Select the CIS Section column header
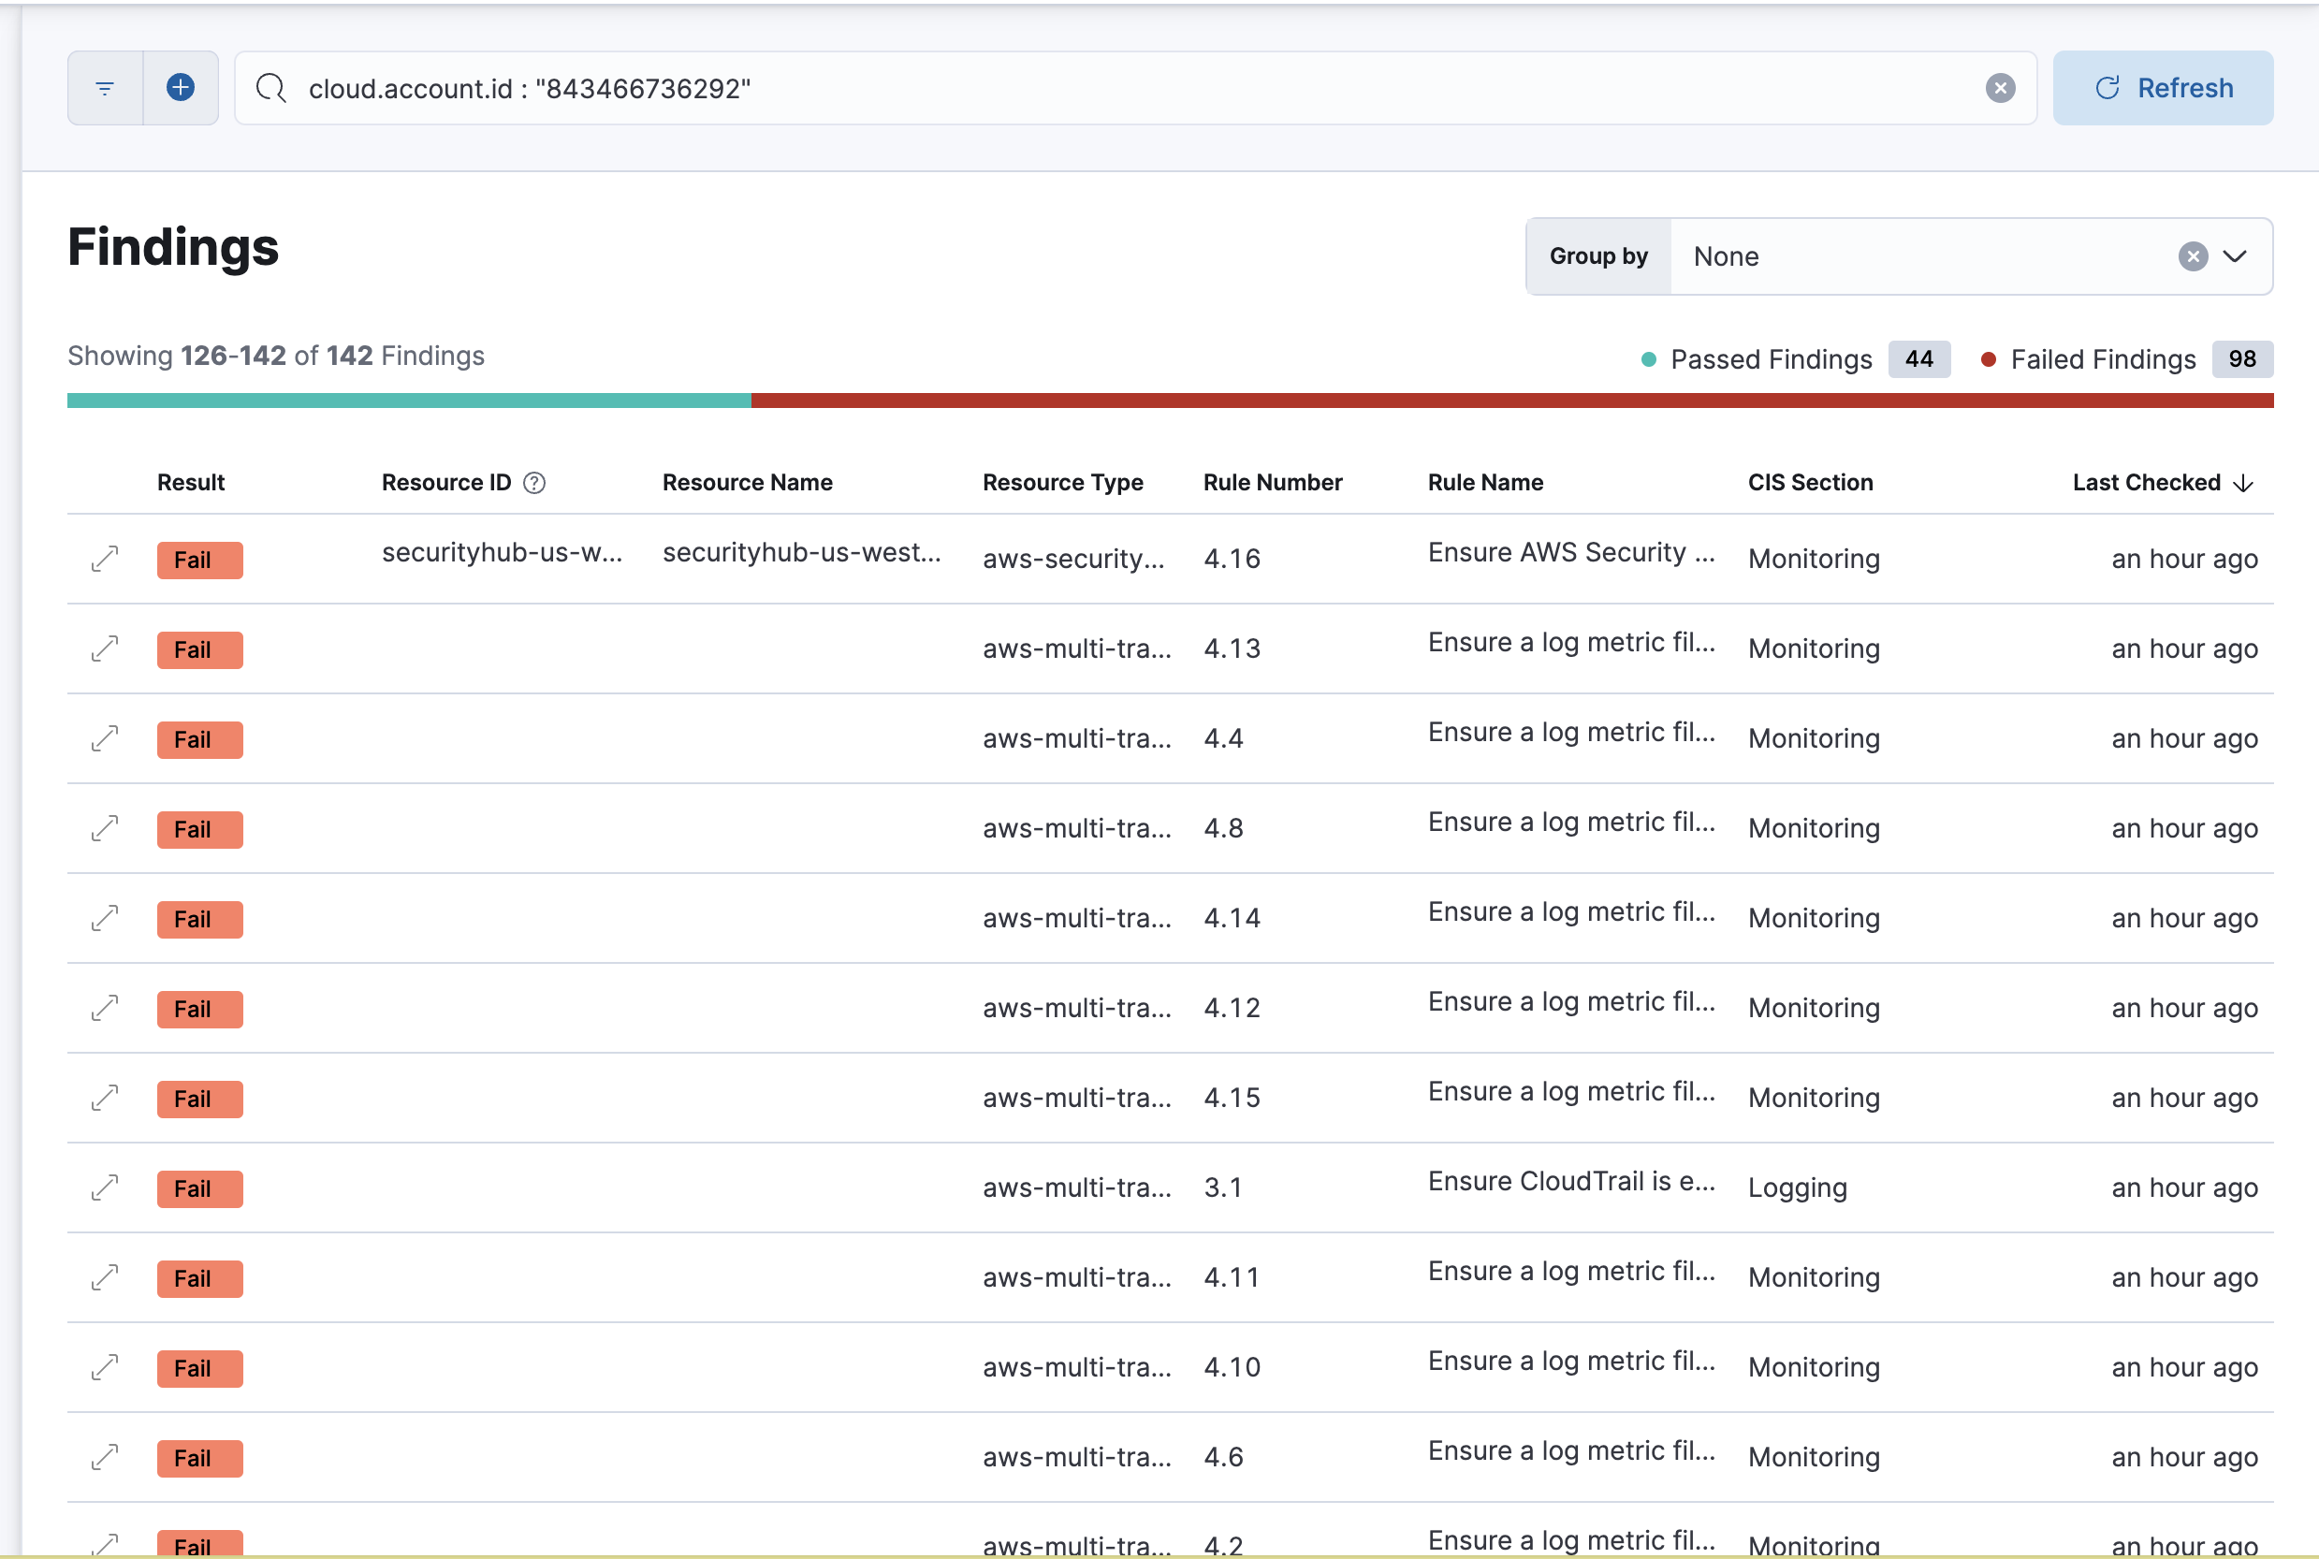The height and width of the screenshot is (1559, 2319). pos(1810,482)
